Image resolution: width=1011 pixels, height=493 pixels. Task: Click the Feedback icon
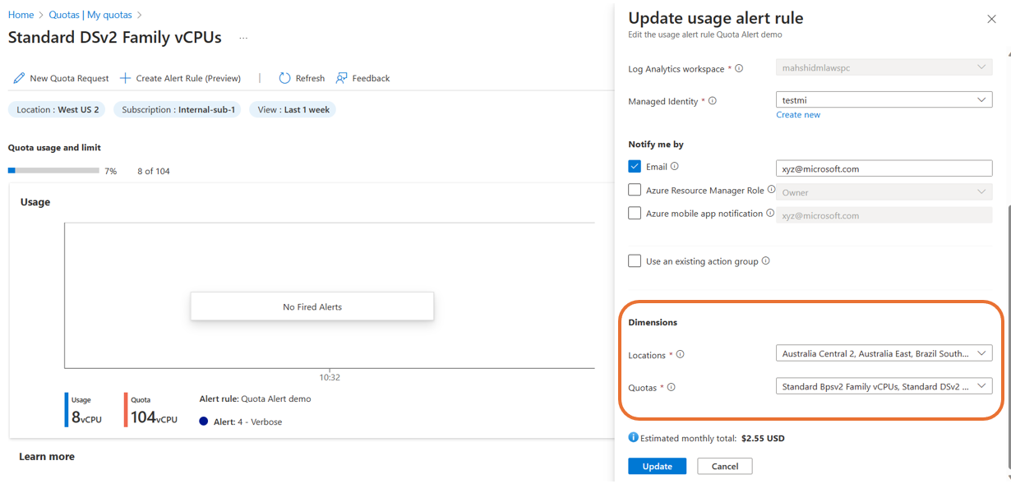[x=341, y=78]
